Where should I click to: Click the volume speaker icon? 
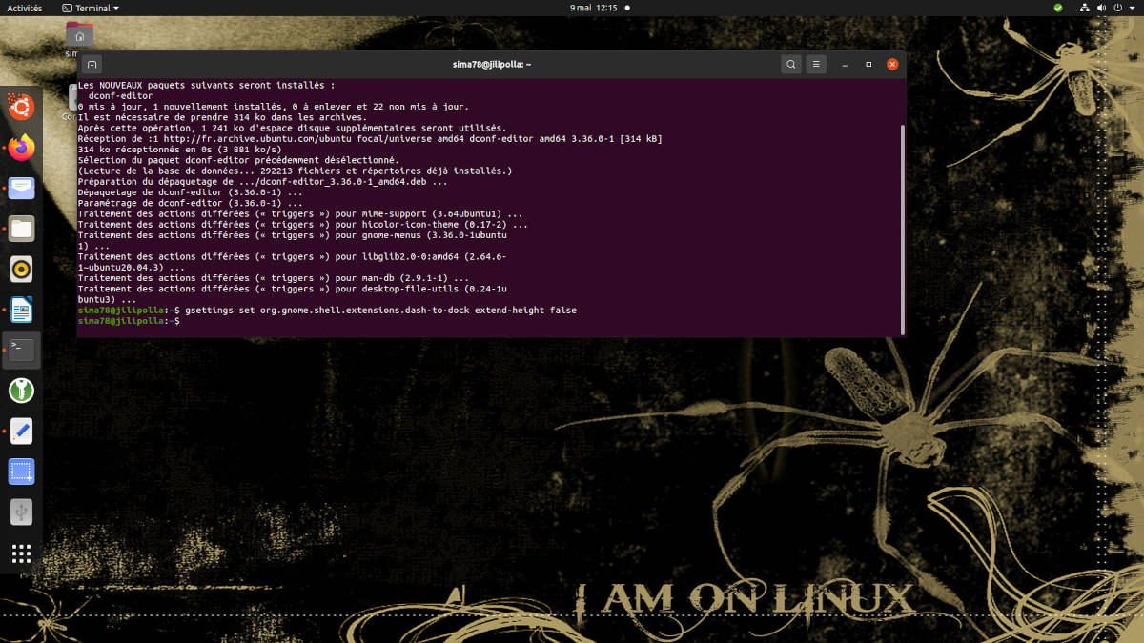1101,8
